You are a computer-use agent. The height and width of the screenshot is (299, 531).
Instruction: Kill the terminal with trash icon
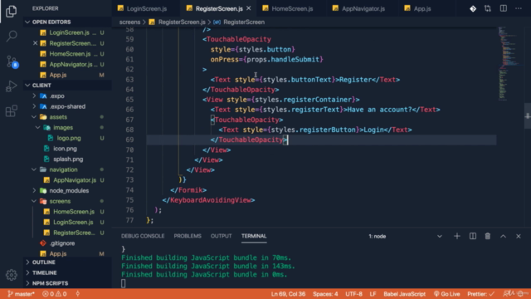tap(488, 236)
